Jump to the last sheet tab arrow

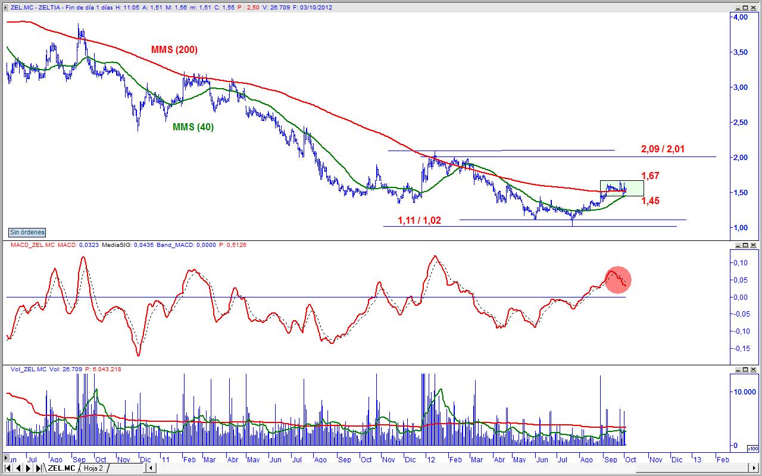tap(38, 468)
